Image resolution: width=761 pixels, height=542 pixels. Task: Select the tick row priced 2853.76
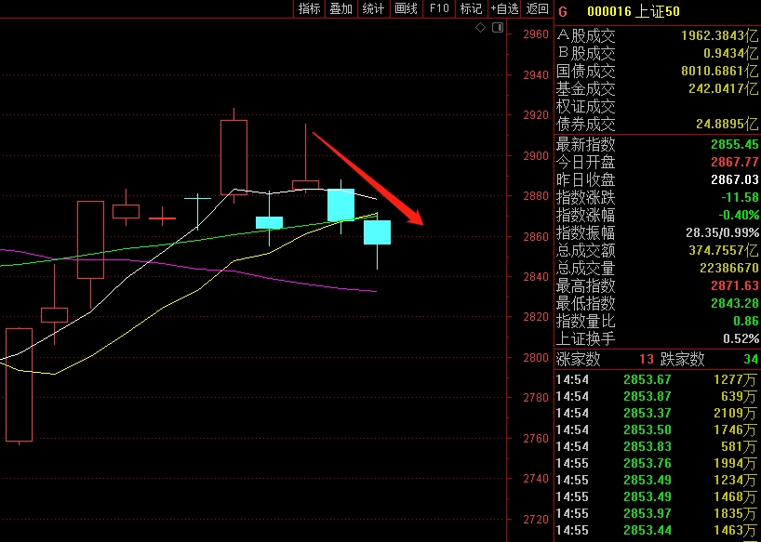coord(657,464)
